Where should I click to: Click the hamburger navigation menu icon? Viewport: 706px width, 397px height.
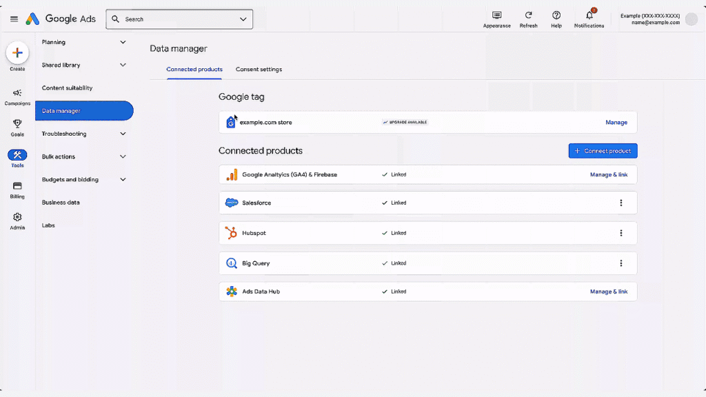pos(14,19)
